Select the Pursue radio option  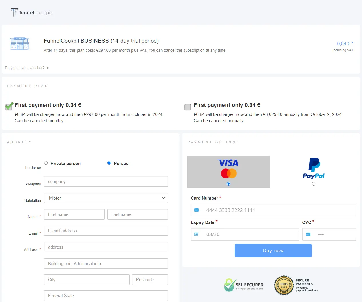109,163
